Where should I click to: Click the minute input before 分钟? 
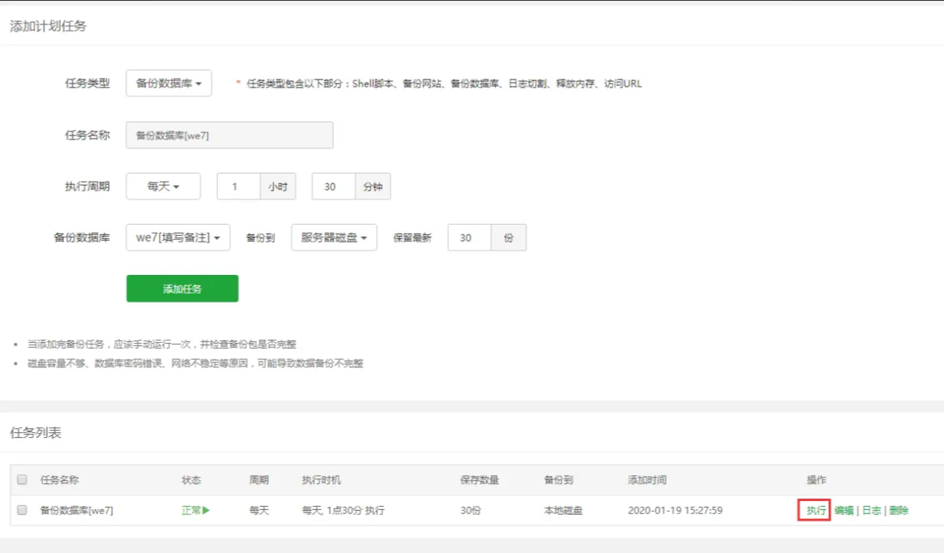click(333, 186)
